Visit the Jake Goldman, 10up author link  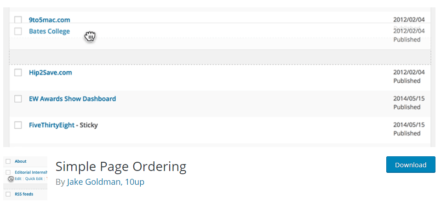pyautogui.click(x=105, y=182)
